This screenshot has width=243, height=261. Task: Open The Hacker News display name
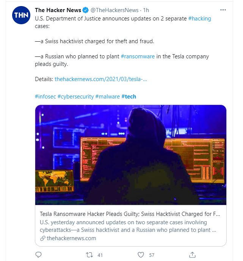[58, 11]
